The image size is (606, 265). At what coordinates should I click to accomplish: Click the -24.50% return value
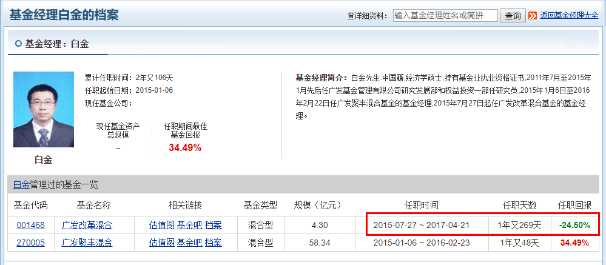pos(574,225)
